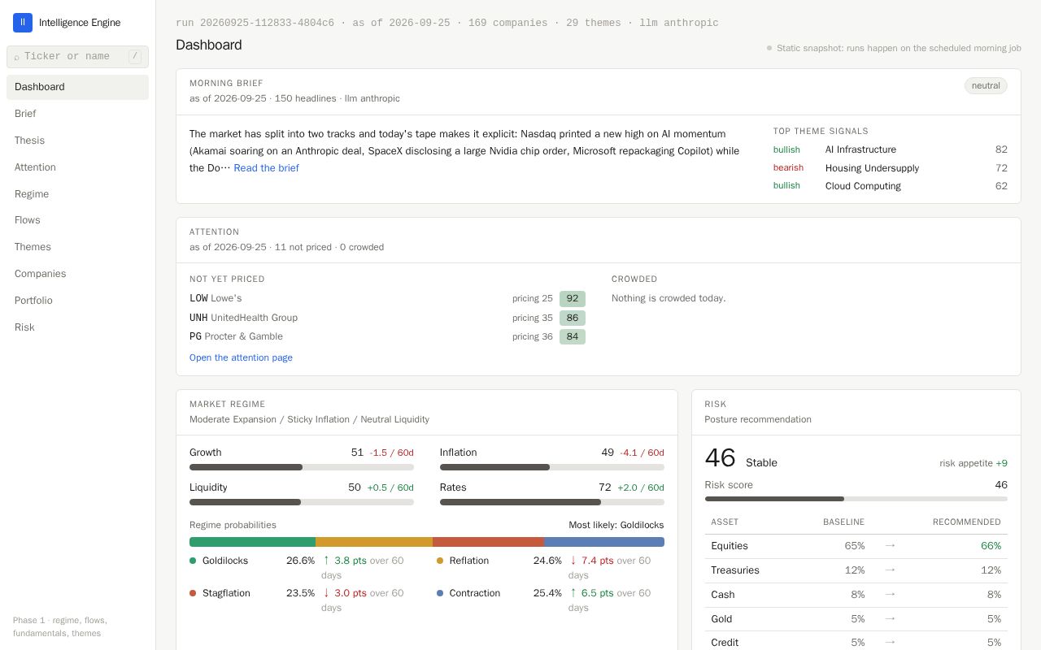Open the UNH UnitedHealth Group row
Screen dimensions: 1041x650
[387, 318]
